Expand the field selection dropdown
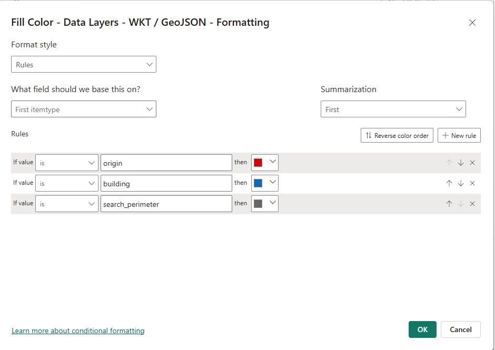 83,109
